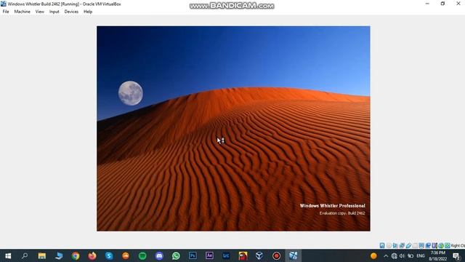Screen dimensions: 465x262
Task: Click the shared folders indicator in VM status bar
Action: (415, 245)
